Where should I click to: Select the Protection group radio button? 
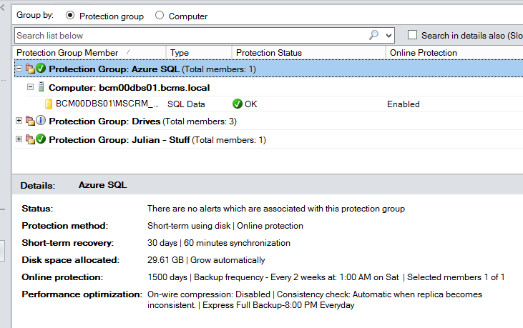70,15
